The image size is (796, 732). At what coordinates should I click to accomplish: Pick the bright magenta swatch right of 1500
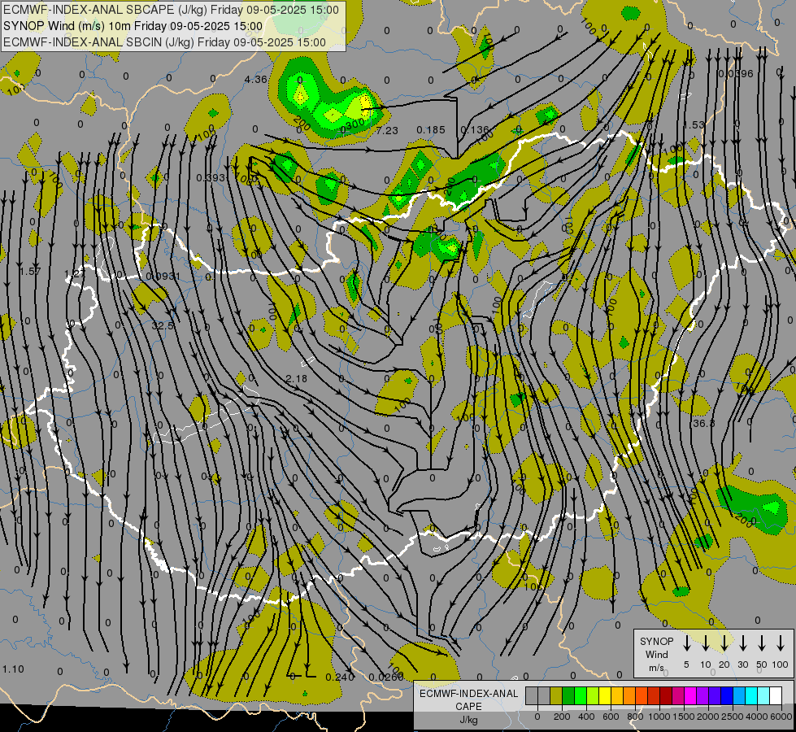pos(690,695)
